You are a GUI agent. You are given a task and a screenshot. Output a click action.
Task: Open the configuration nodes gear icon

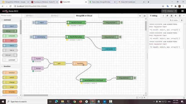[x=176, y=16]
